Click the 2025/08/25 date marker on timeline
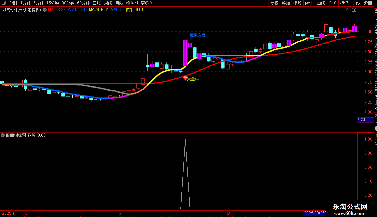The height and width of the screenshot is (217, 377). (x=315, y=213)
